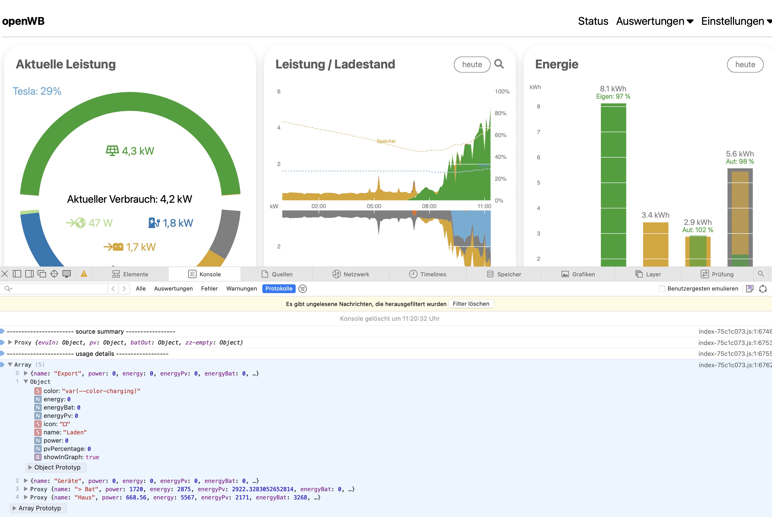The height and width of the screenshot is (517, 772).
Task: Click magnifier icon in Leistung / Ladestand
Action: 499,64
